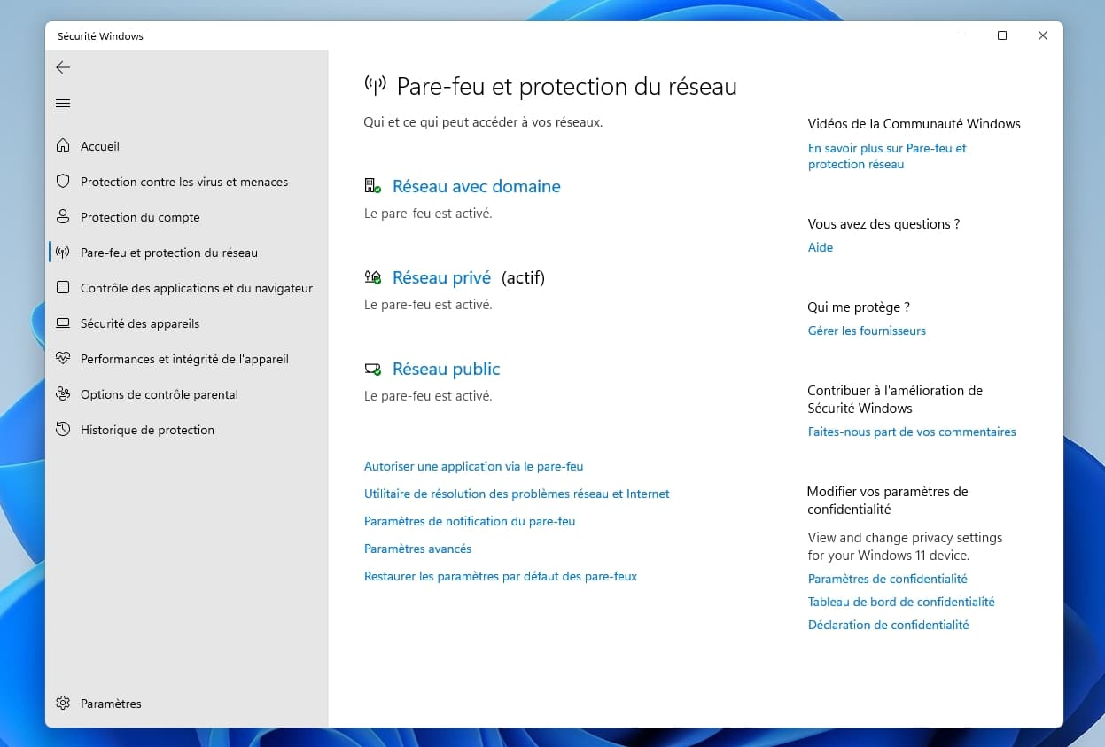Click the heart icon for device performance

(x=63, y=359)
